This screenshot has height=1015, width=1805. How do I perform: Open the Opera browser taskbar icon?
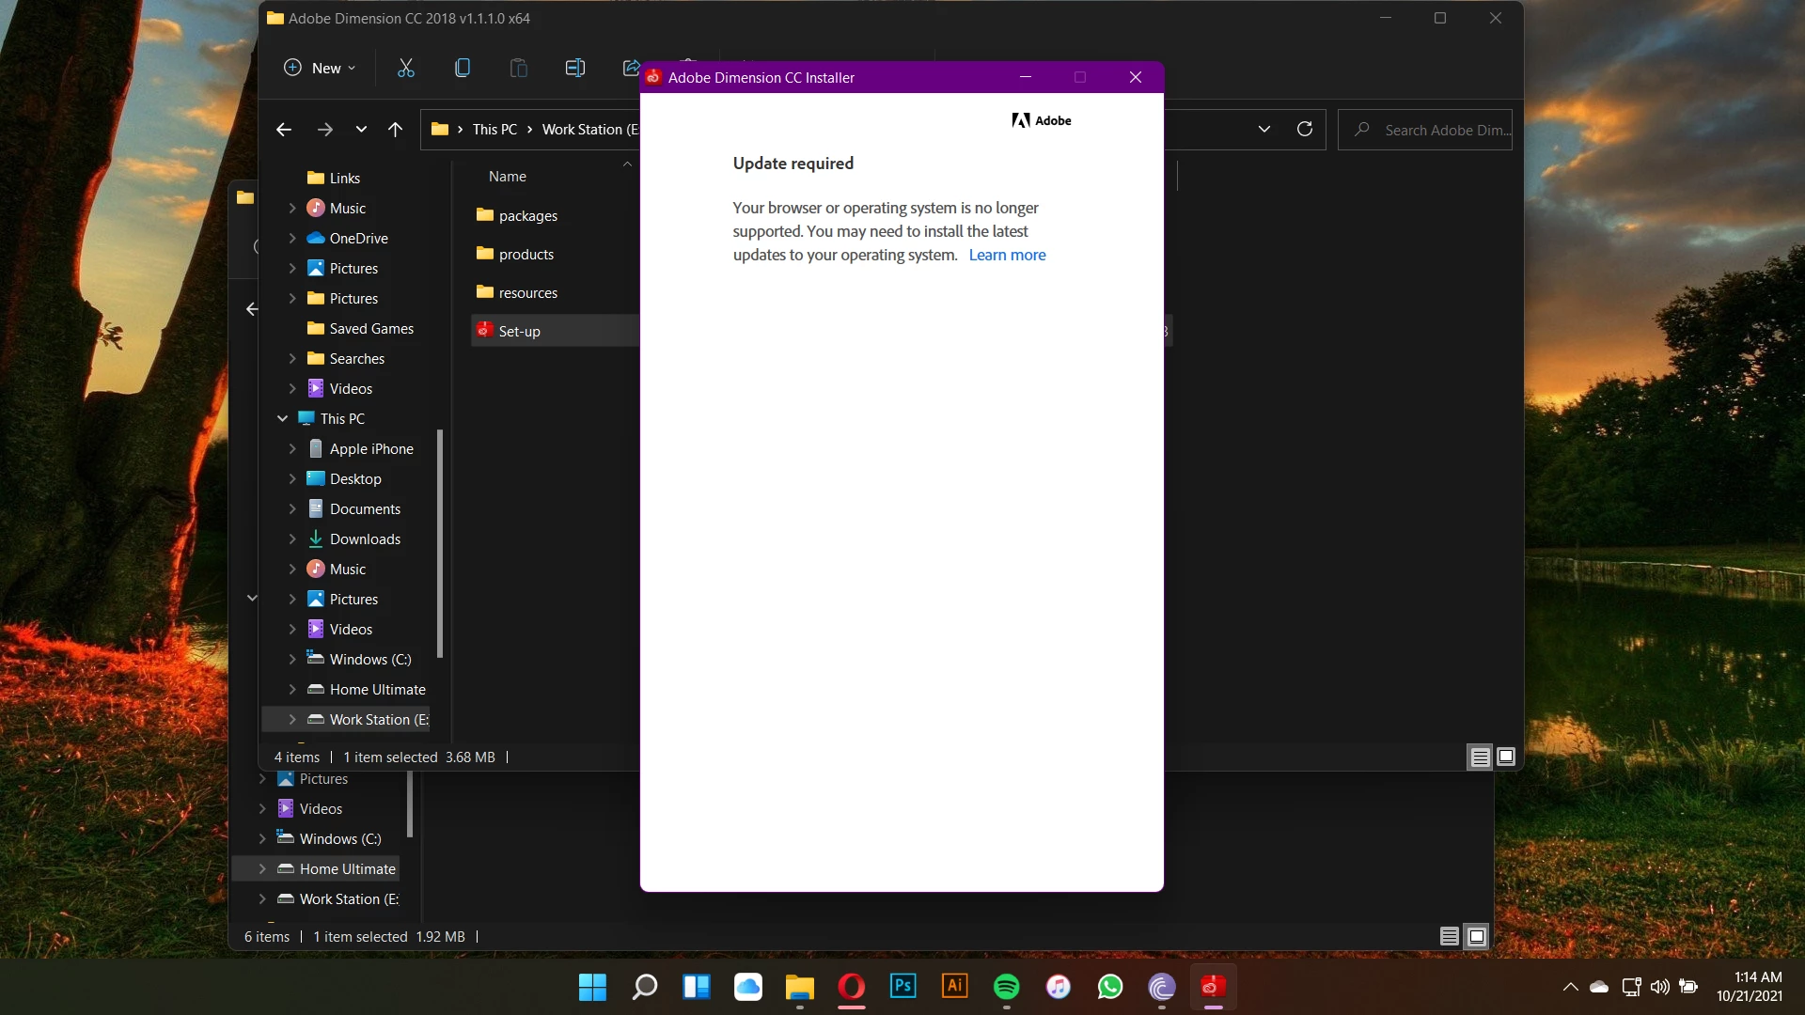851,986
